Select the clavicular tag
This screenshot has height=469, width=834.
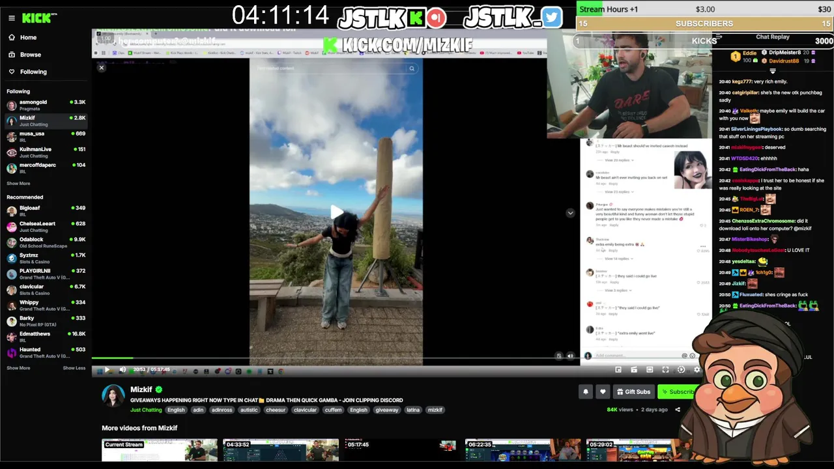click(305, 410)
